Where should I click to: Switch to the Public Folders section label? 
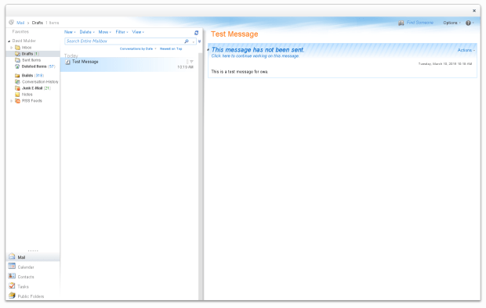coord(31,296)
